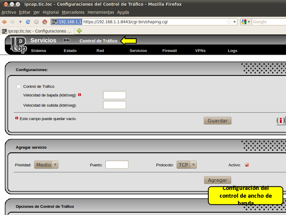The width and height of the screenshot is (286, 215).
Task: Go to the Firefox home icon
Action: pyautogui.click(x=45, y=22)
